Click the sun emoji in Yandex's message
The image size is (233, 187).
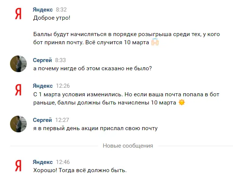182,102
